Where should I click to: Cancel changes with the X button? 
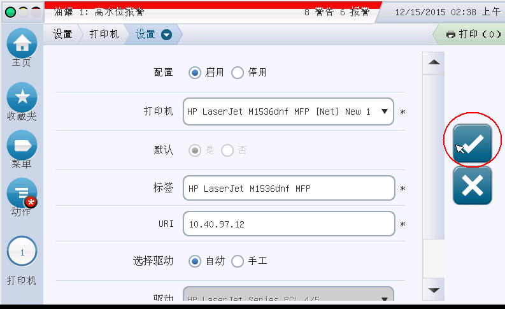tap(473, 185)
